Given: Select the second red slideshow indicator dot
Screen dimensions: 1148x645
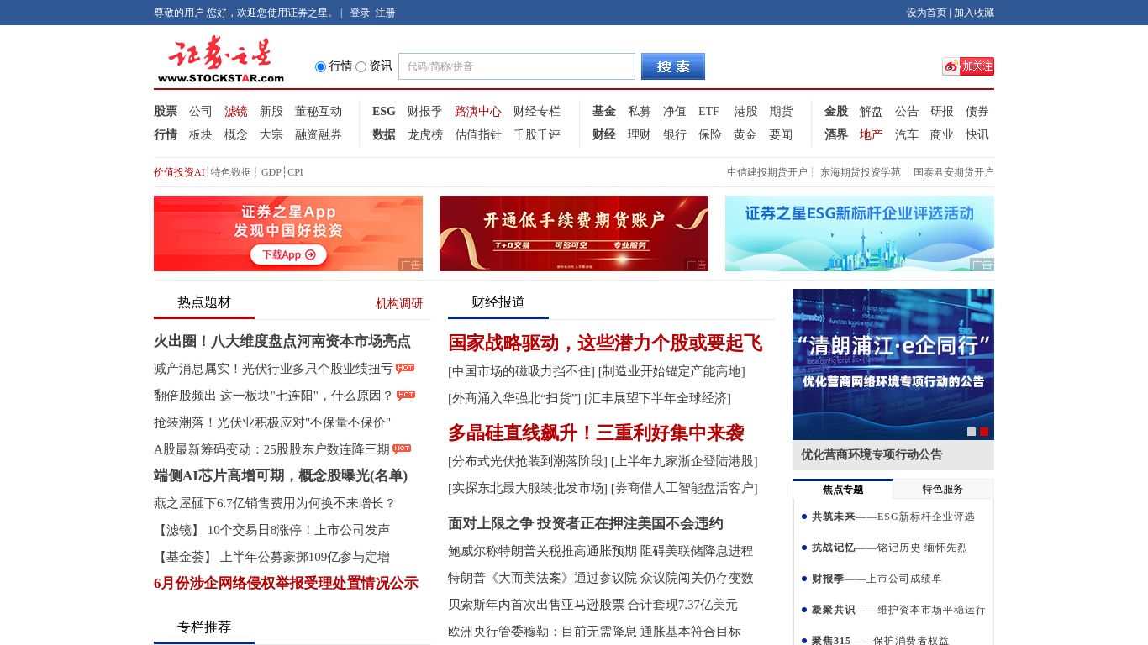Looking at the screenshot, I should click(984, 432).
